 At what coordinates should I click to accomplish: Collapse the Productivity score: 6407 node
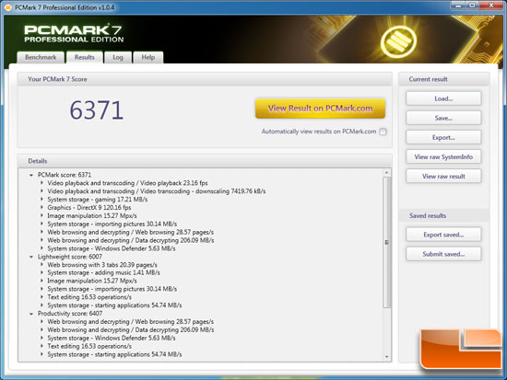[31, 314]
